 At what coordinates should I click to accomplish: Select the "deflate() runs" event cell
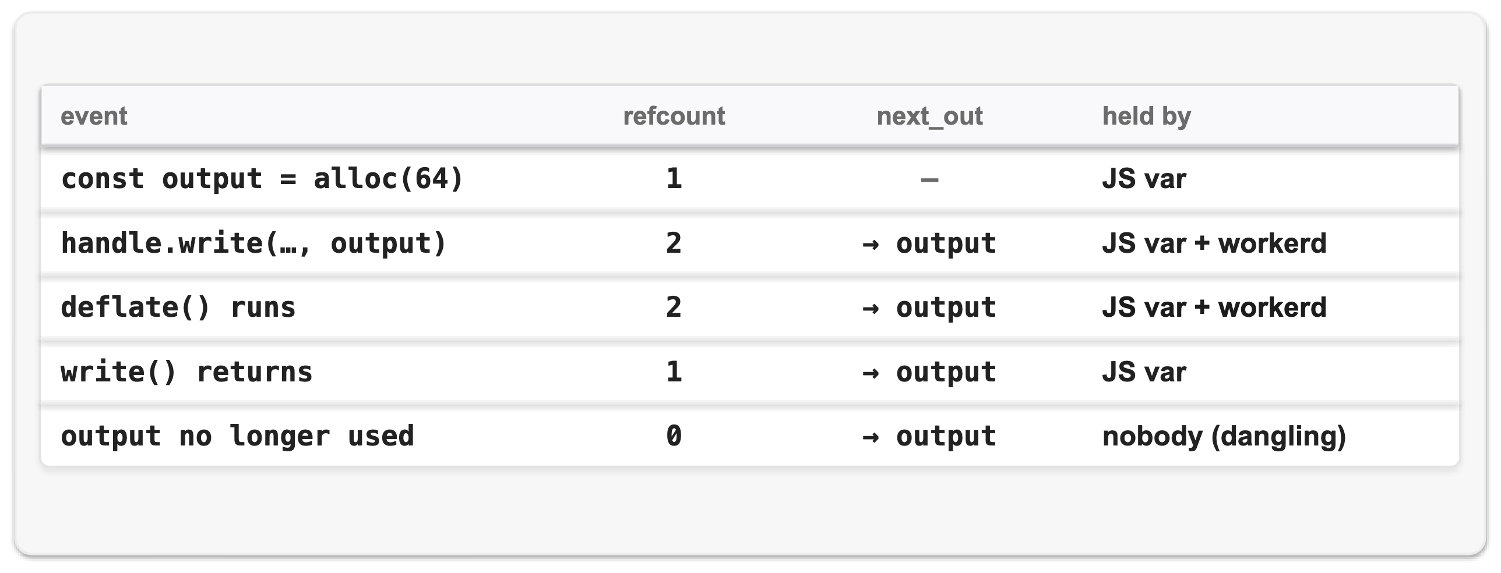(x=178, y=307)
